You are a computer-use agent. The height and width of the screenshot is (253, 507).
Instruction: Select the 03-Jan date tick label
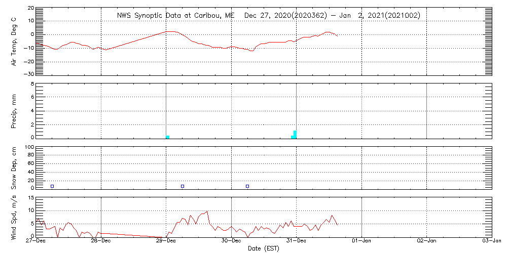491,241
